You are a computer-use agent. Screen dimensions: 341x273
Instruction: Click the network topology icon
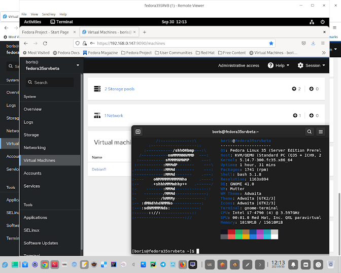(97, 116)
